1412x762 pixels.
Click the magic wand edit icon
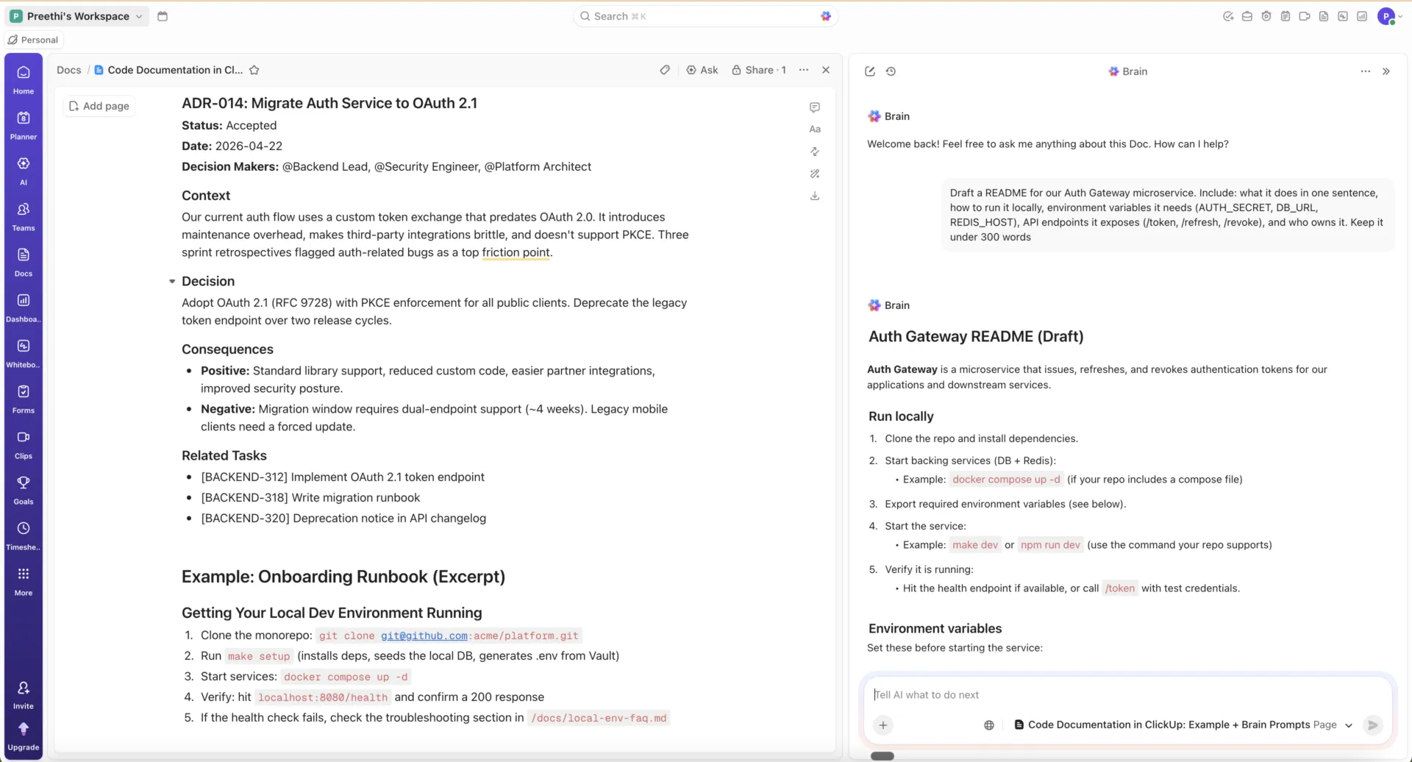pos(815,174)
